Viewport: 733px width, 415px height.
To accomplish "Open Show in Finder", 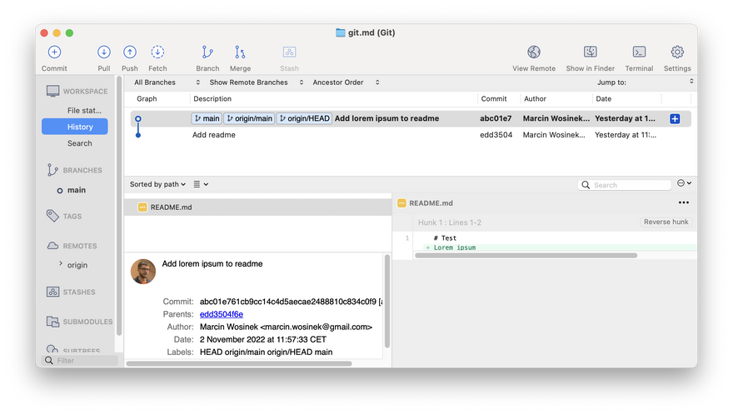I will click(590, 52).
